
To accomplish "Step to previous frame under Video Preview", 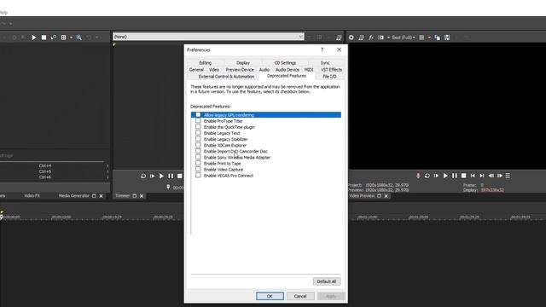I will click(x=491, y=176).
